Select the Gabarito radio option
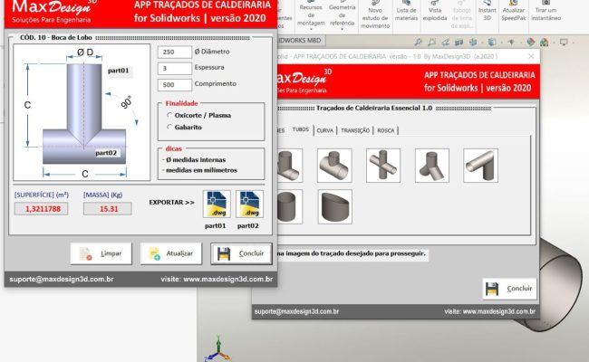The height and width of the screenshot is (362, 589). 169,128
